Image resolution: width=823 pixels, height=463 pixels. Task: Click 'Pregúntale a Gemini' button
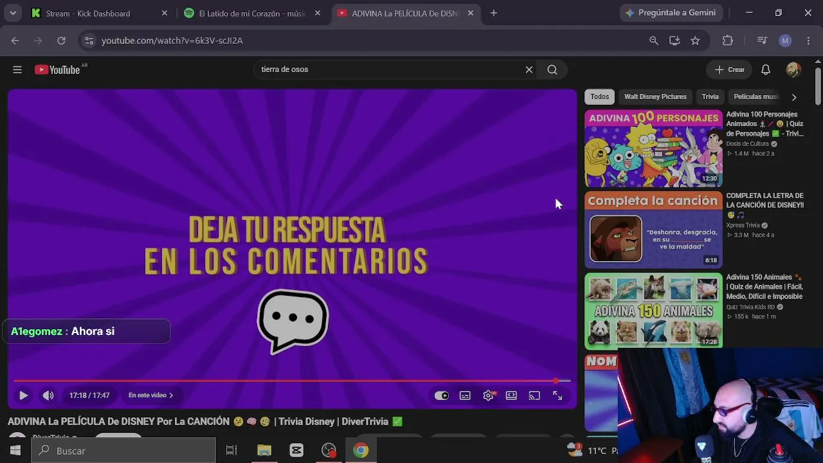671,13
